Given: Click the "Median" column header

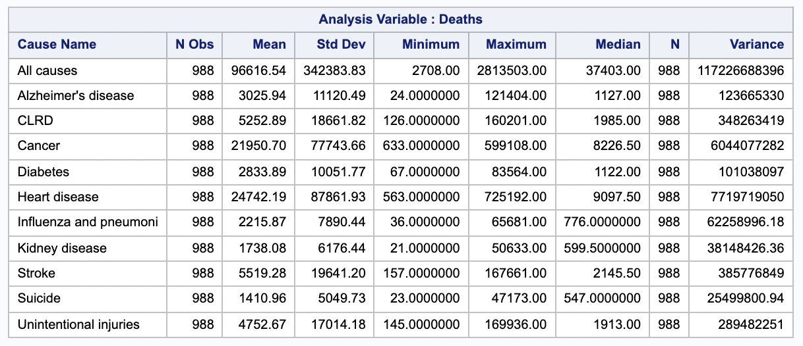Looking at the screenshot, I should [x=618, y=45].
